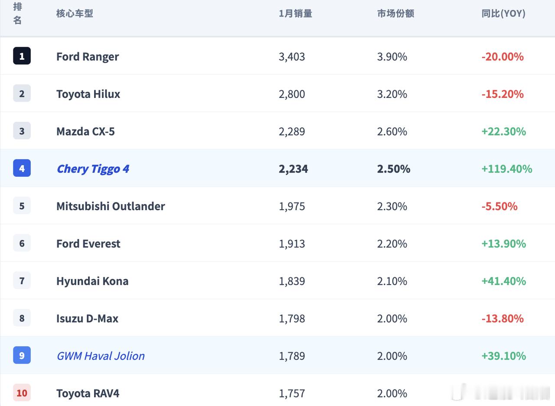Click the 同比(YOY) column header
Screen dimensions: 555x406
[503, 13]
